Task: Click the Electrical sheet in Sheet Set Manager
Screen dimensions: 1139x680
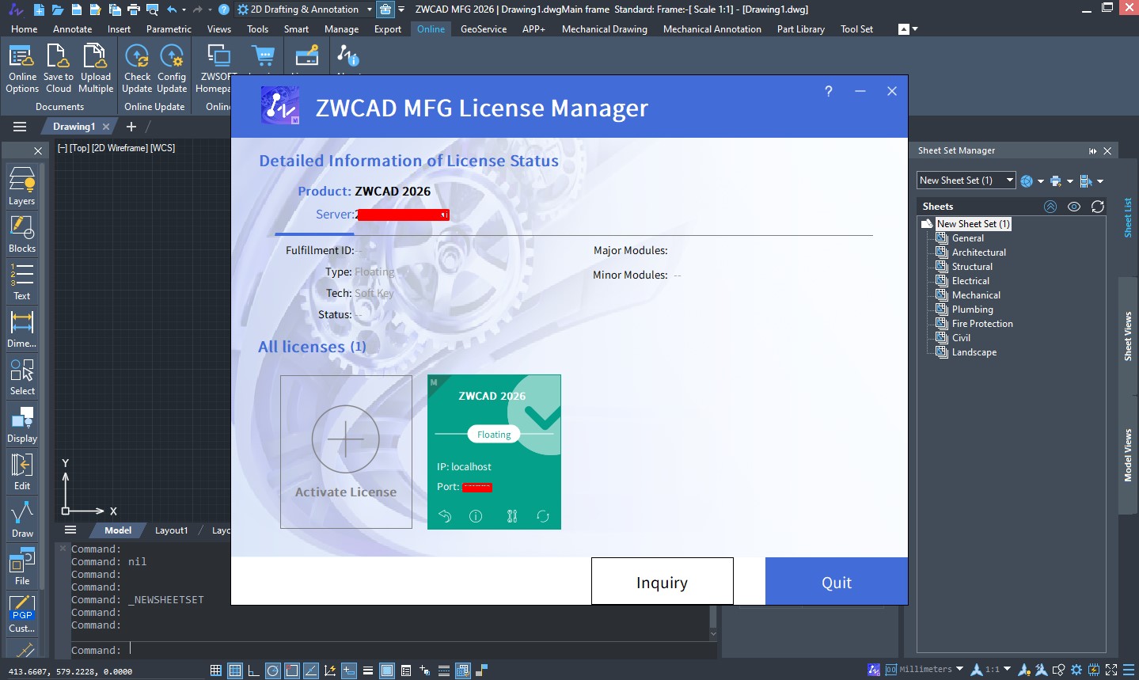Action: [x=969, y=280]
